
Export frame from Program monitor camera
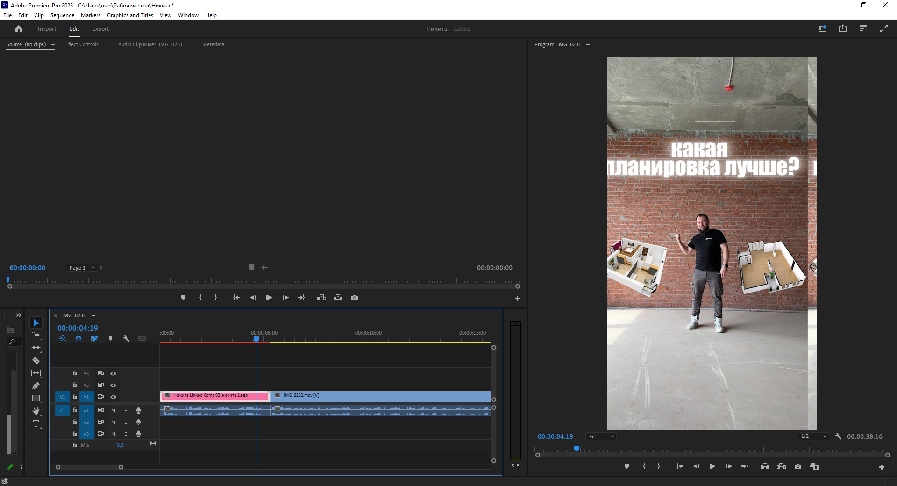(x=798, y=466)
